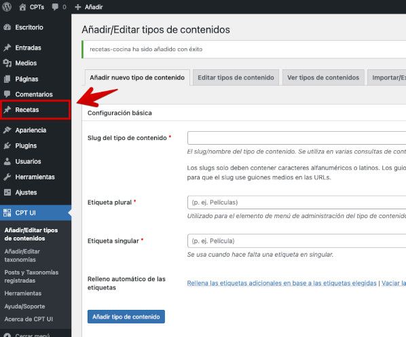Click the home icon beside CPTs
The image size is (406, 337).
point(22,7)
